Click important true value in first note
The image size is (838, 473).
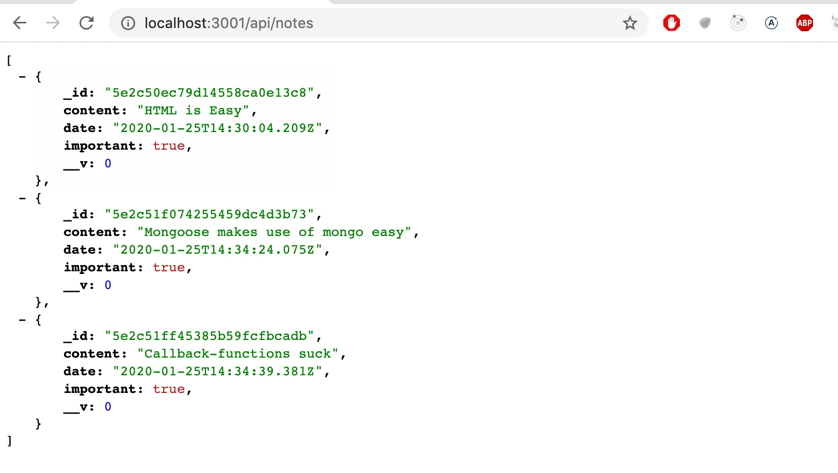tap(169, 146)
